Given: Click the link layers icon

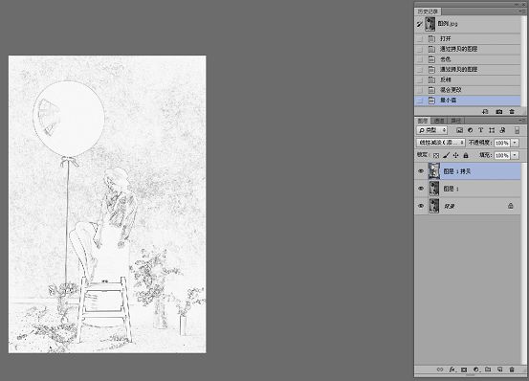Looking at the screenshot, I should click(440, 370).
